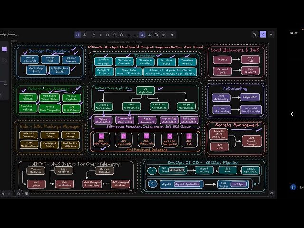Select the Terraform Modules box
The height and width of the screenshot is (228, 304).
(187, 62)
